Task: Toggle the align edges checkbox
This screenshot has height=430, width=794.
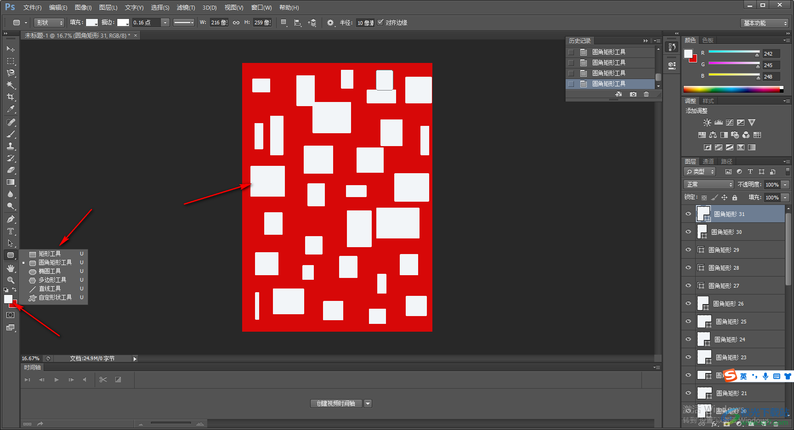Action: pos(380,23)
